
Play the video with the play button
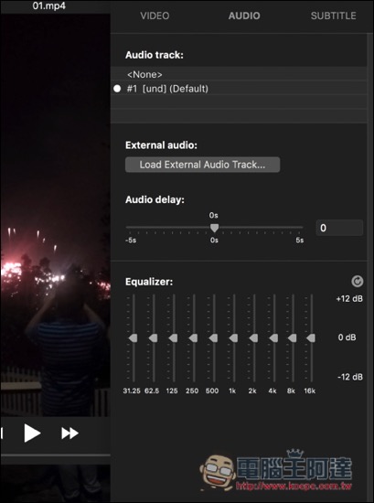pos(32,433)
